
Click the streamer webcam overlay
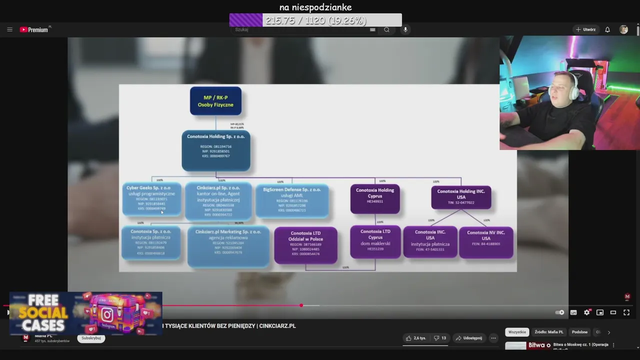[x=569, y=92]
